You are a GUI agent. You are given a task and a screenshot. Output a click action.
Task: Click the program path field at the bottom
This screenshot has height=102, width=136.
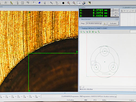pyautogui.click(x=79, y=97)
